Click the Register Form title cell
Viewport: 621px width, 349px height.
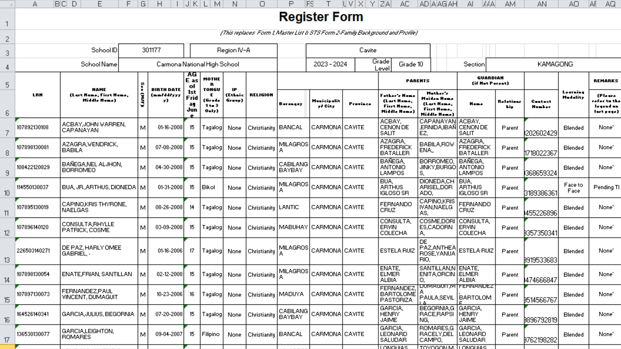pyautogui.click(x=321, y=17)
